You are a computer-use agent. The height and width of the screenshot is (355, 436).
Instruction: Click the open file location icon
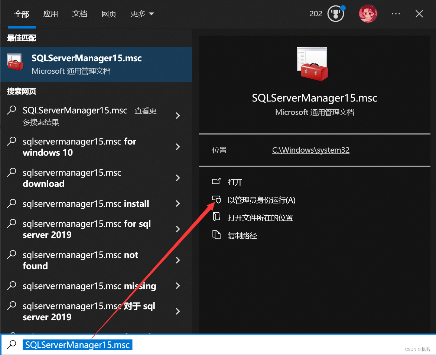[217, 217]
